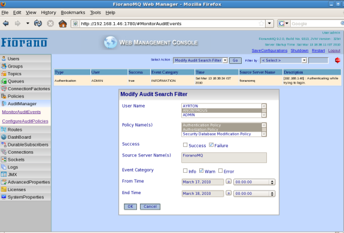Open the File menu

[x=5, y=13]
